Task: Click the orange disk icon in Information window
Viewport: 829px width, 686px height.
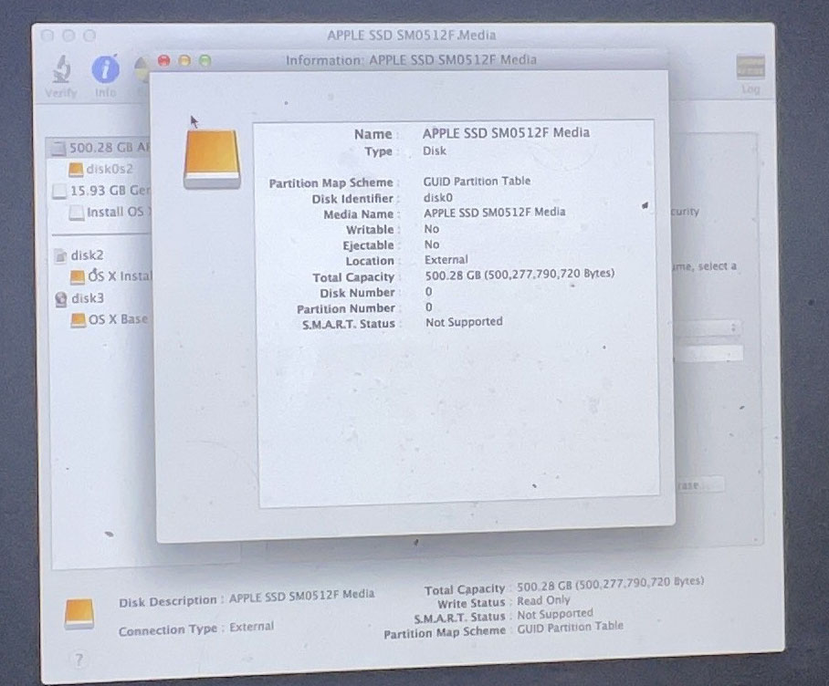Action: (x=212, y=159)
